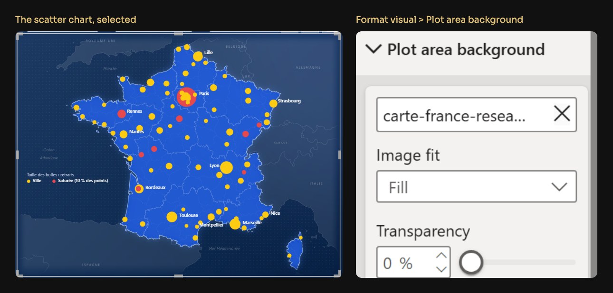
Task: Click the carte-france-resea image file field
Action: (x=476, y=115)
